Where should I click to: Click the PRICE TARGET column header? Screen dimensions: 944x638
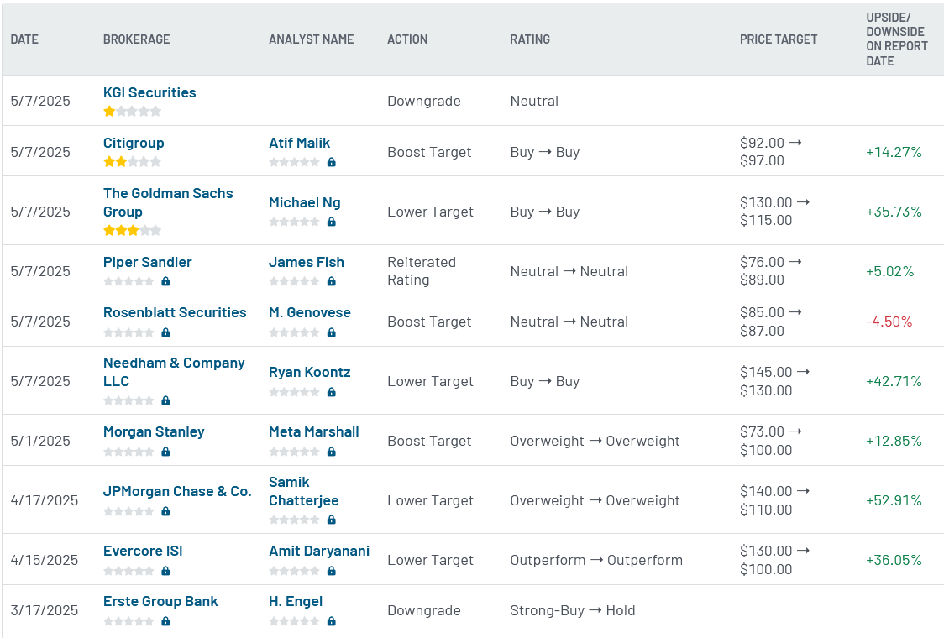(x=779, y=39)
